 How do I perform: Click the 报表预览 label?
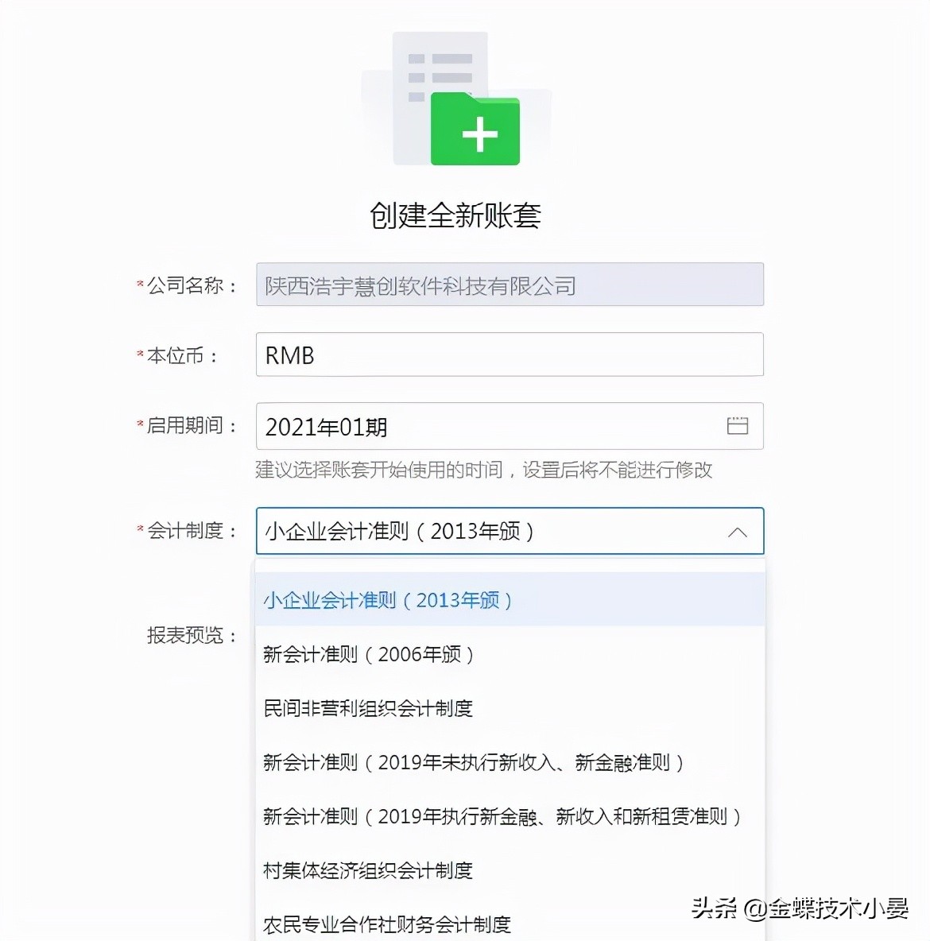[188, 636]
